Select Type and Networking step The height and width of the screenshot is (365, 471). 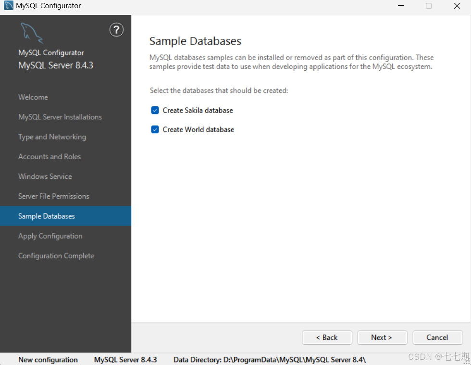(52, 137)
